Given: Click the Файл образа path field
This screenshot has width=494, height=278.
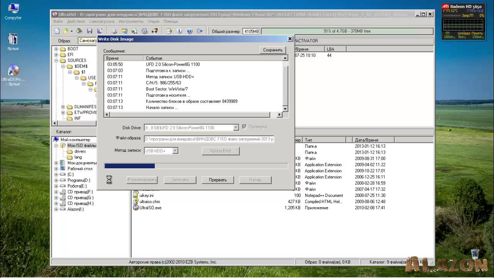Looking at the screenshot, I should tap(209, 139).
